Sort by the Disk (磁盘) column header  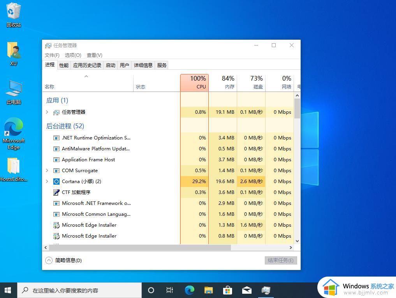pos(251,83)
